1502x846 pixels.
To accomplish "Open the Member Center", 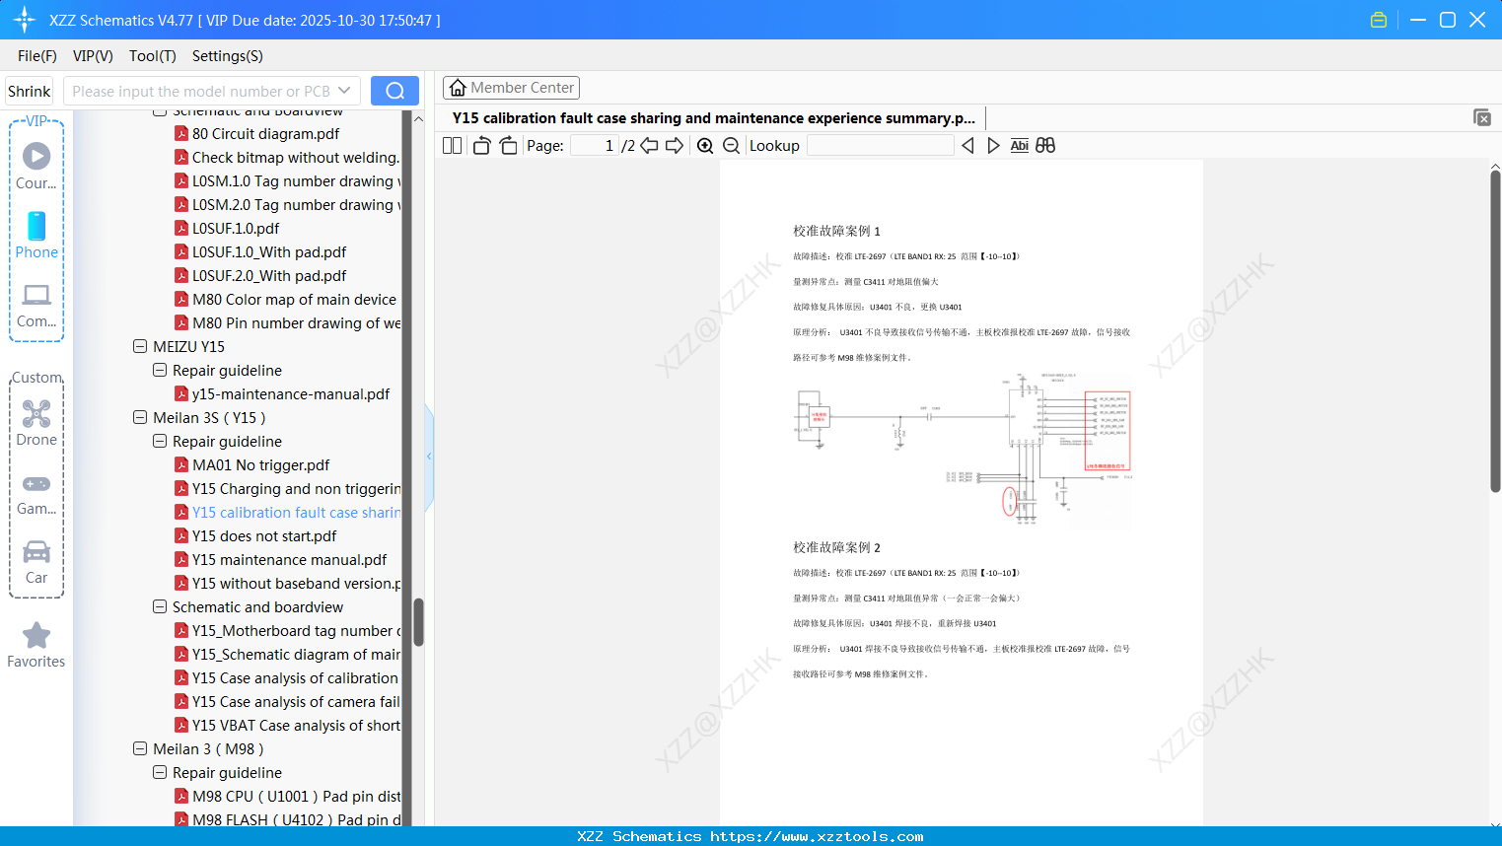I will click(x=511, y=88).
